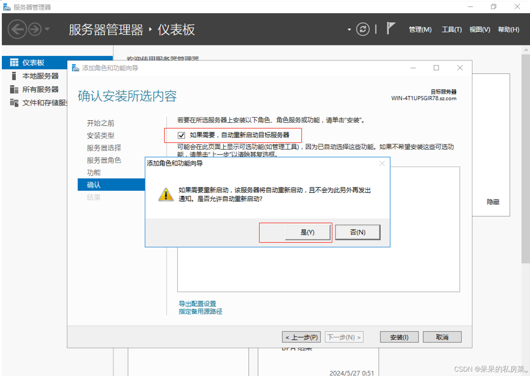Toggle the auto-restart target server checkbox

point(181,135)
